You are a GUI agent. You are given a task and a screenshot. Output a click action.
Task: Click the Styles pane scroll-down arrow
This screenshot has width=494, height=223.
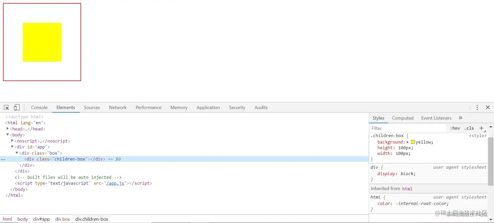491,220
